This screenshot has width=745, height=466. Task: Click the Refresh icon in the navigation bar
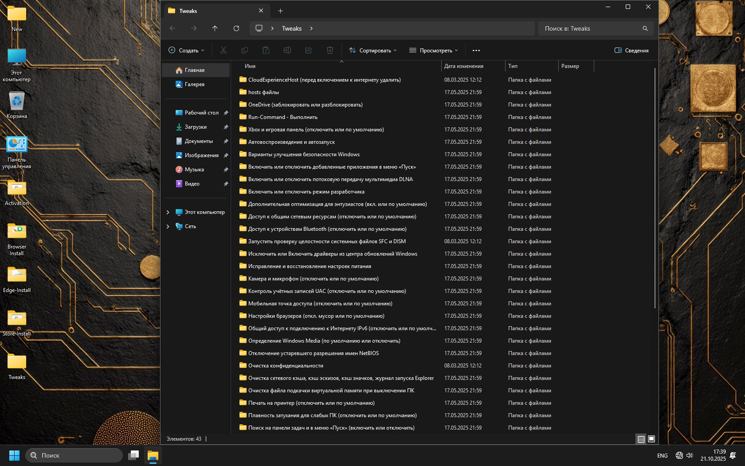coord(236,28)
